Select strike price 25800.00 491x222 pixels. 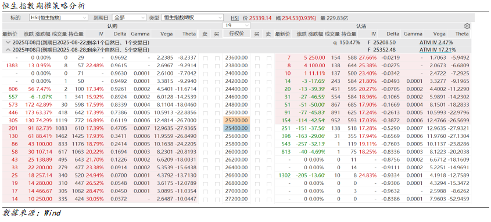(236, 144)
